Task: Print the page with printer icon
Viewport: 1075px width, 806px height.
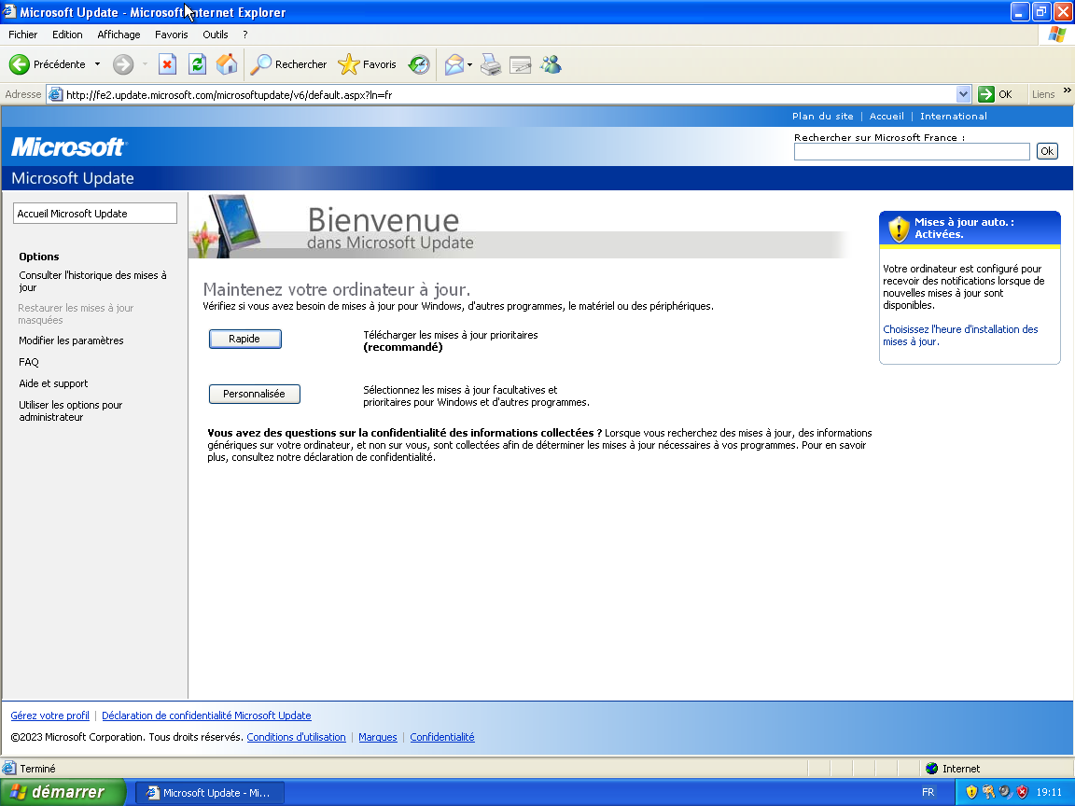Action: 491,64
